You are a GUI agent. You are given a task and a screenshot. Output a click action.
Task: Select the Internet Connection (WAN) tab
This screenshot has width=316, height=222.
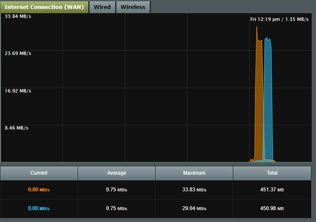[x=44, y=7]
